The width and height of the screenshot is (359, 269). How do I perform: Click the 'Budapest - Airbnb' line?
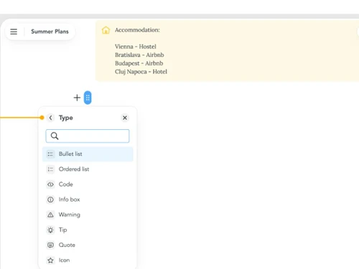(x=139, y=63)
